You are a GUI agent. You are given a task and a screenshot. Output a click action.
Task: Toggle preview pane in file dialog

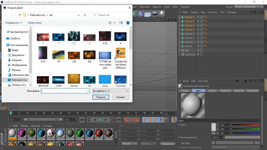(121, 23)
